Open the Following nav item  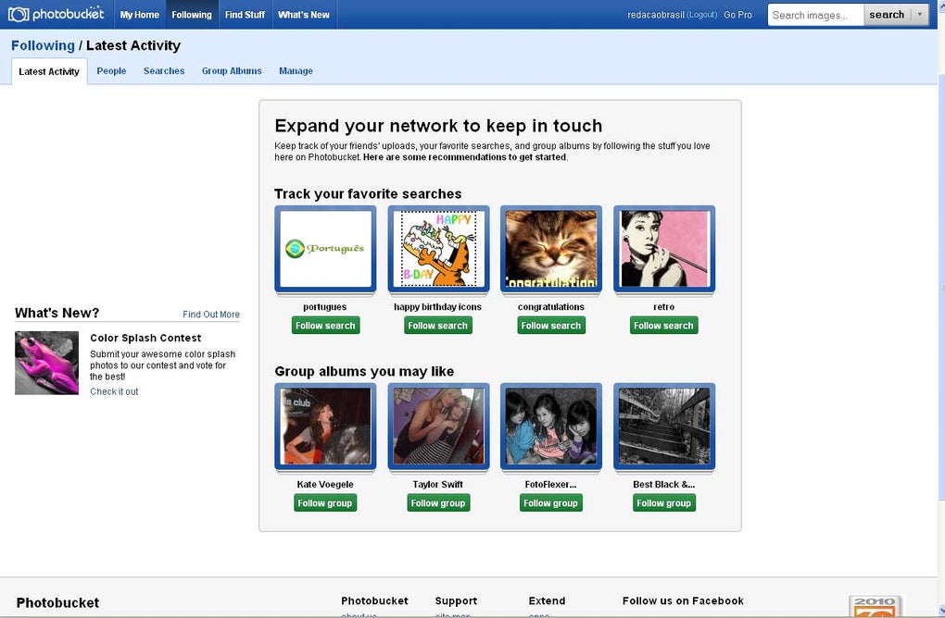point(192,15)
